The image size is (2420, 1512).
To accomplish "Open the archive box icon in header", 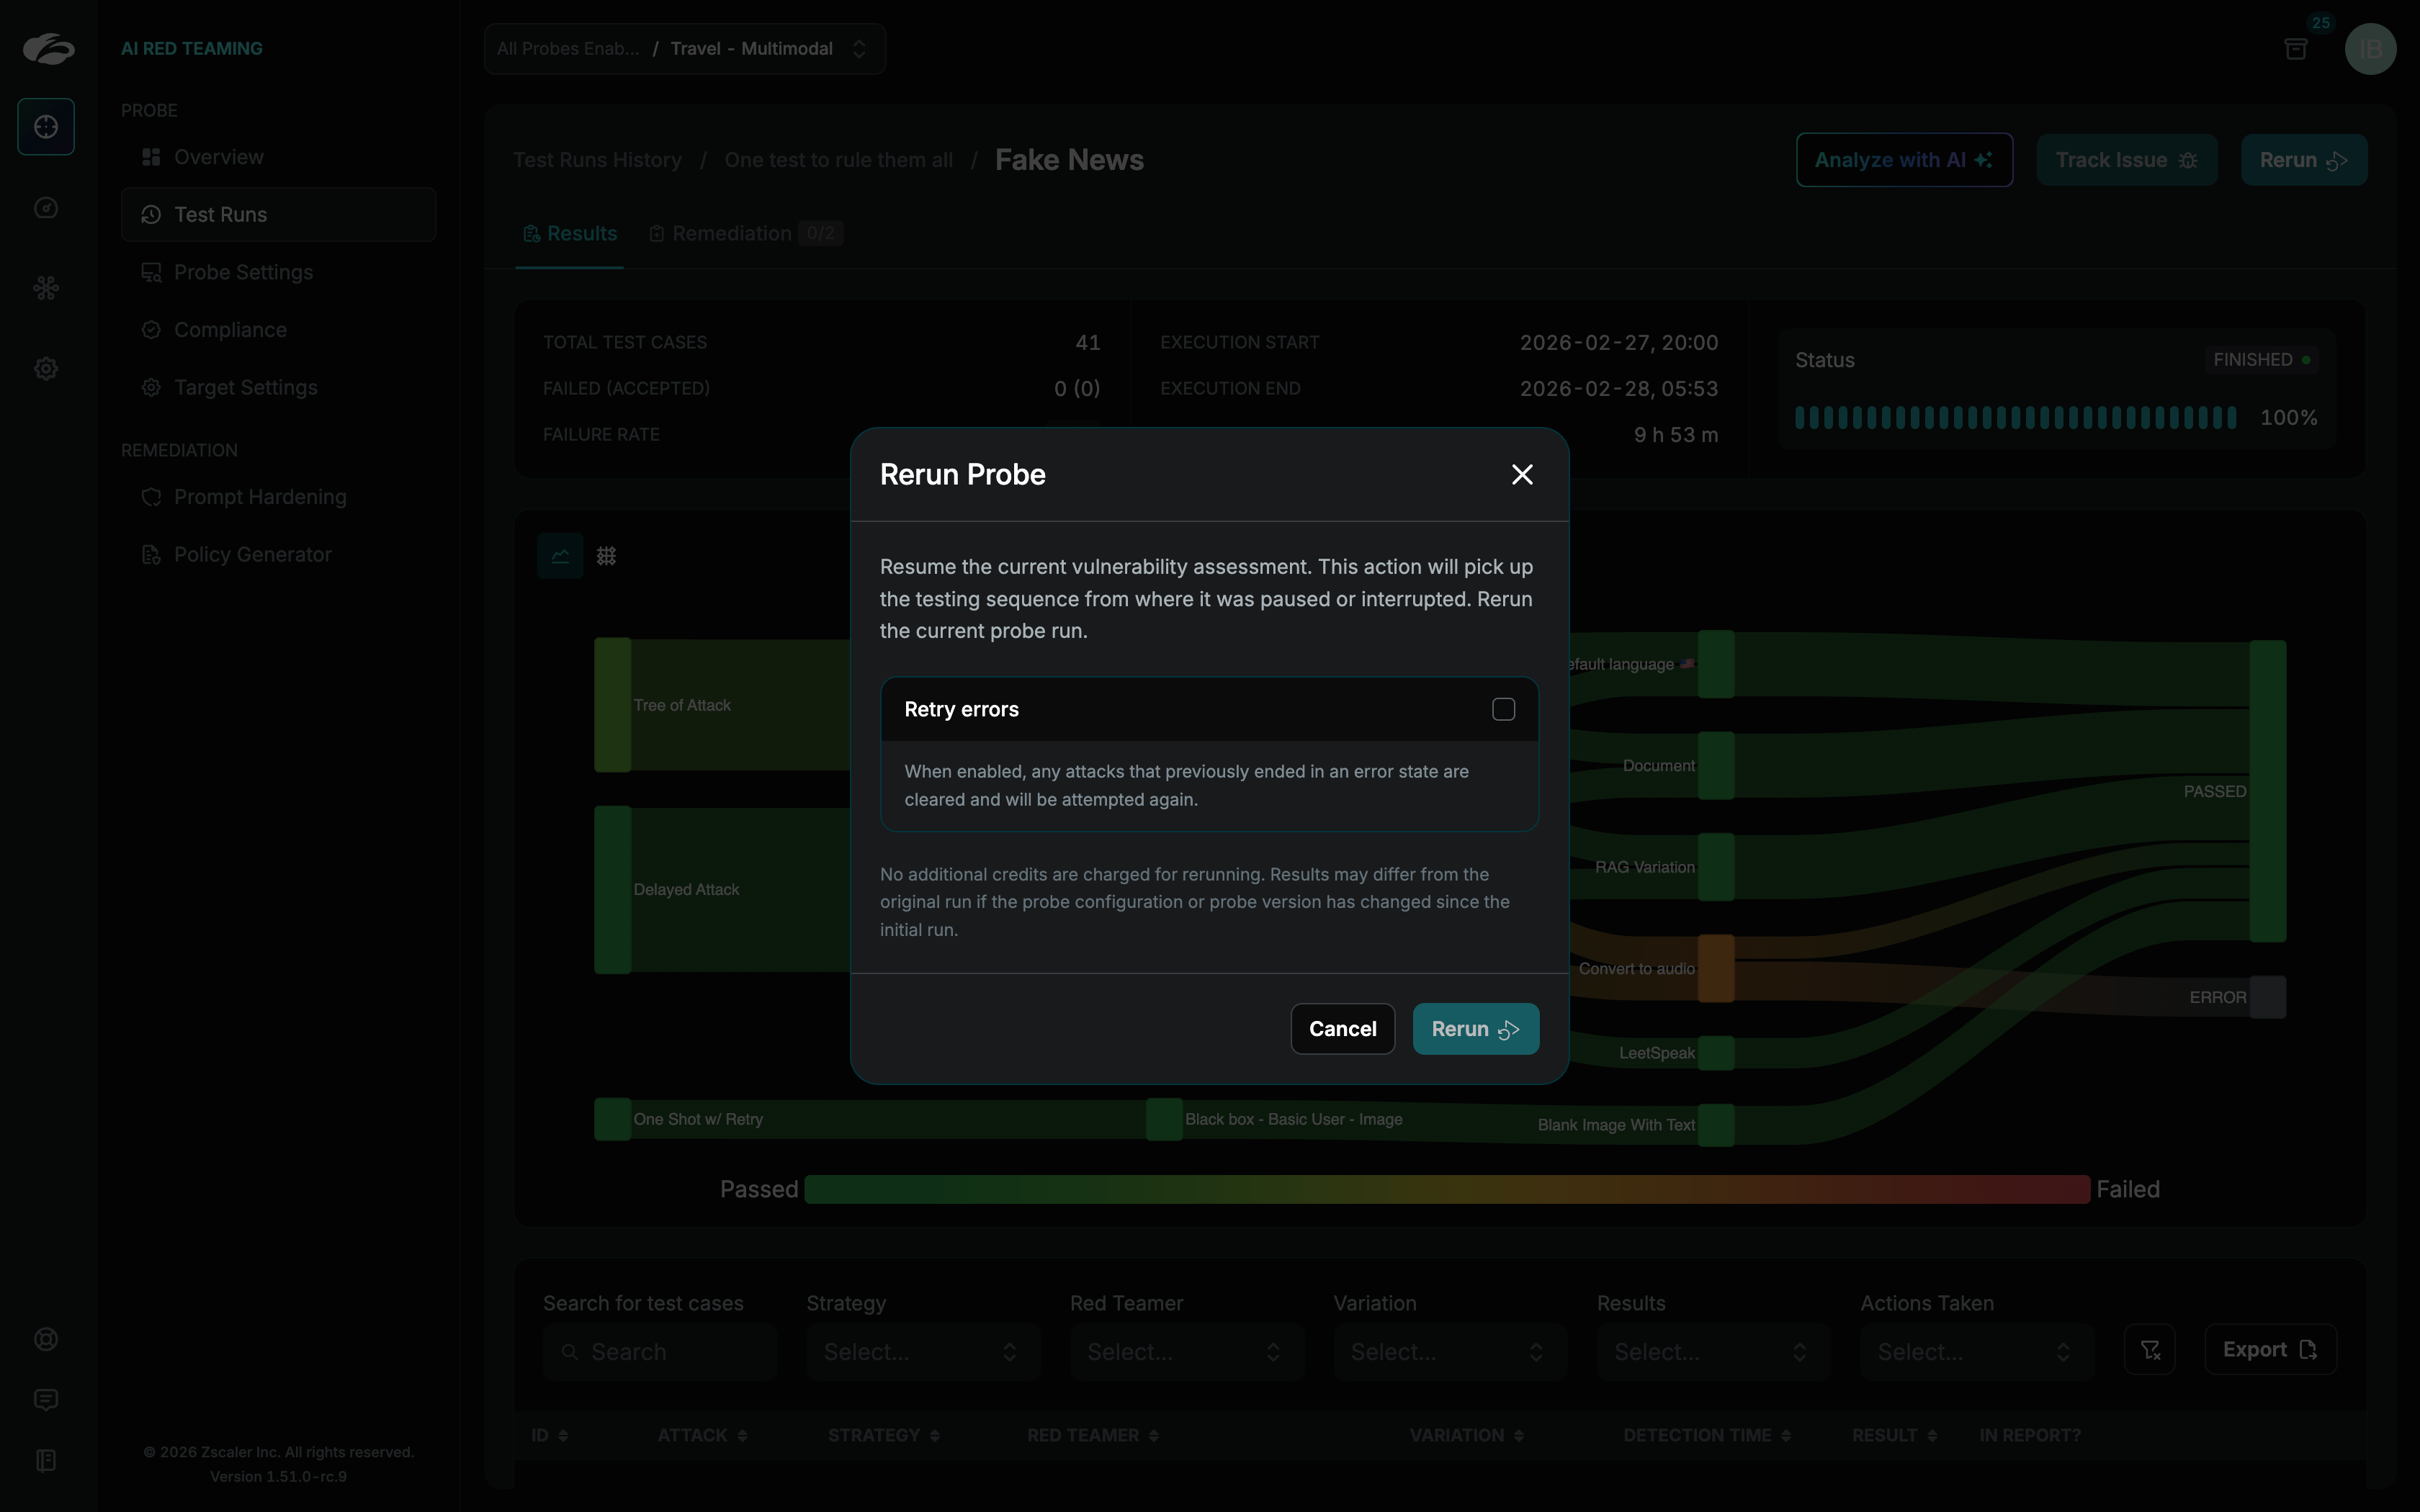I will (2296, 49).
